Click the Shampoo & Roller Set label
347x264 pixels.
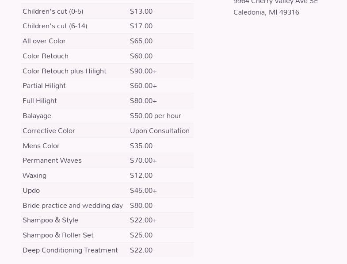pos(58,235)
